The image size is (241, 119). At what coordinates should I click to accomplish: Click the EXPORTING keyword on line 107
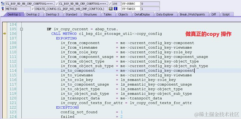click(x=66, y=38)
